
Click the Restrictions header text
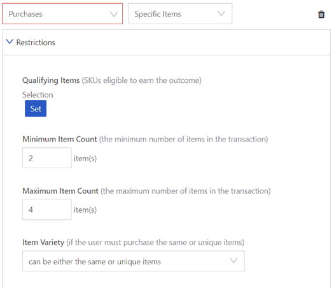tap(36, 43)
